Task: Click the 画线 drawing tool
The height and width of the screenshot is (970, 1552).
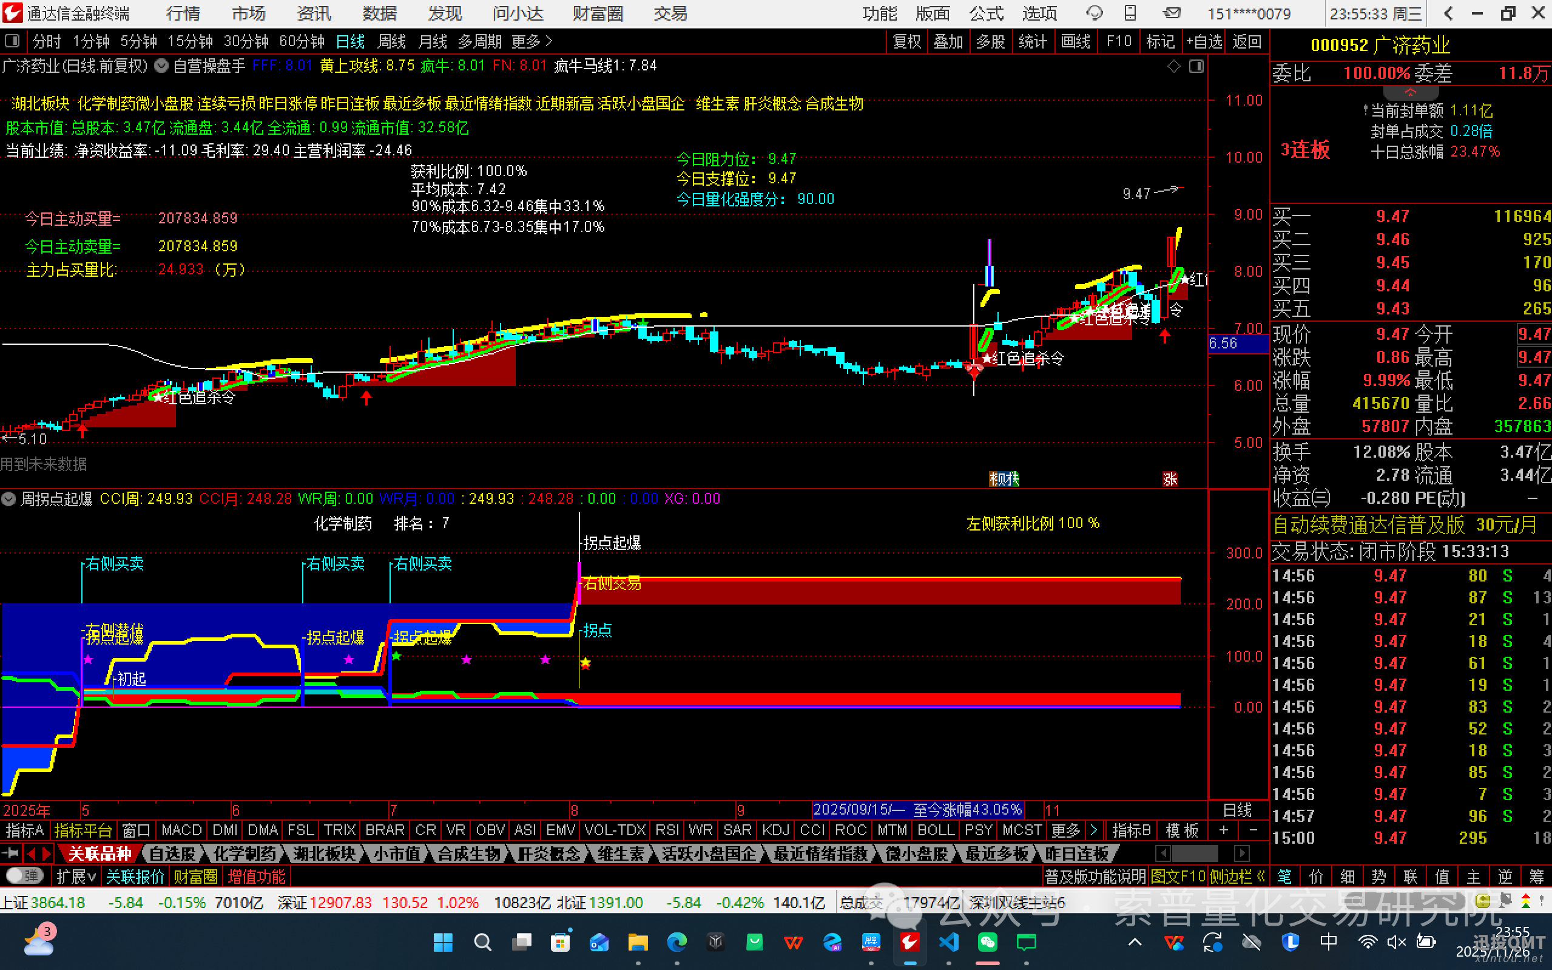Action: [x=1076, y=41]
